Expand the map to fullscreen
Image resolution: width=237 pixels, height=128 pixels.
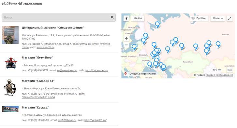pyautogui.click(x=230, y=18)
